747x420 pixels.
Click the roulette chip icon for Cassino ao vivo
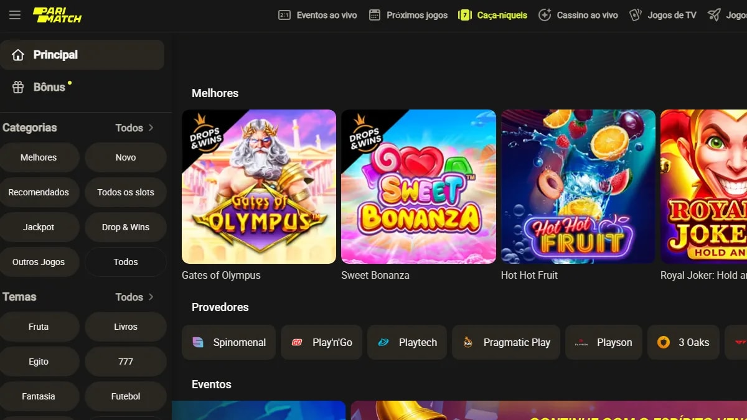tap(545, 15)
